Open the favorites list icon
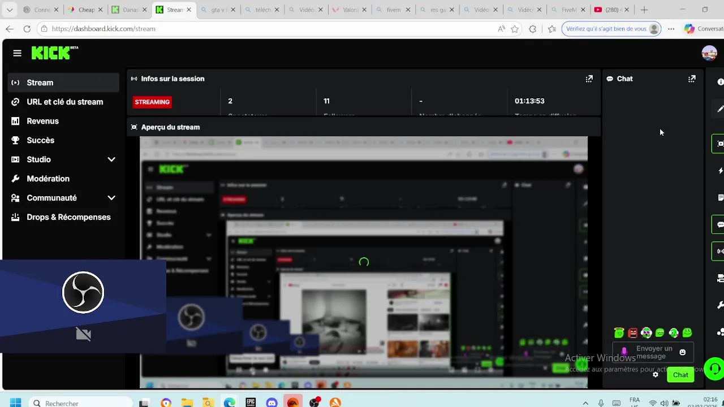724x407 pixels. (552, 29)
